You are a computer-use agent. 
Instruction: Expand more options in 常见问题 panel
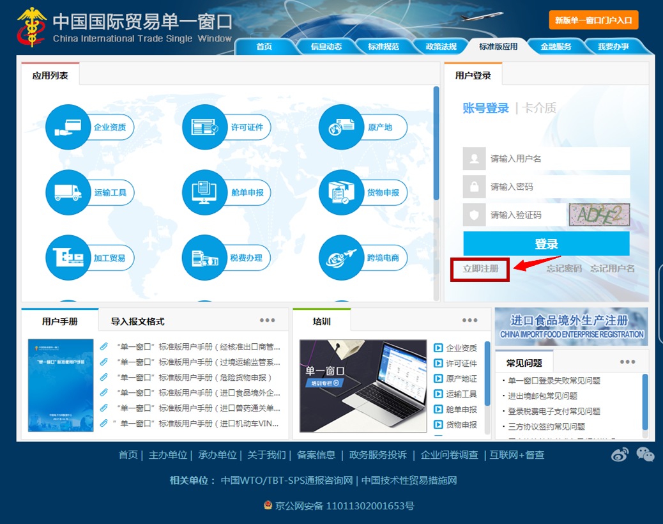[627, 362]
